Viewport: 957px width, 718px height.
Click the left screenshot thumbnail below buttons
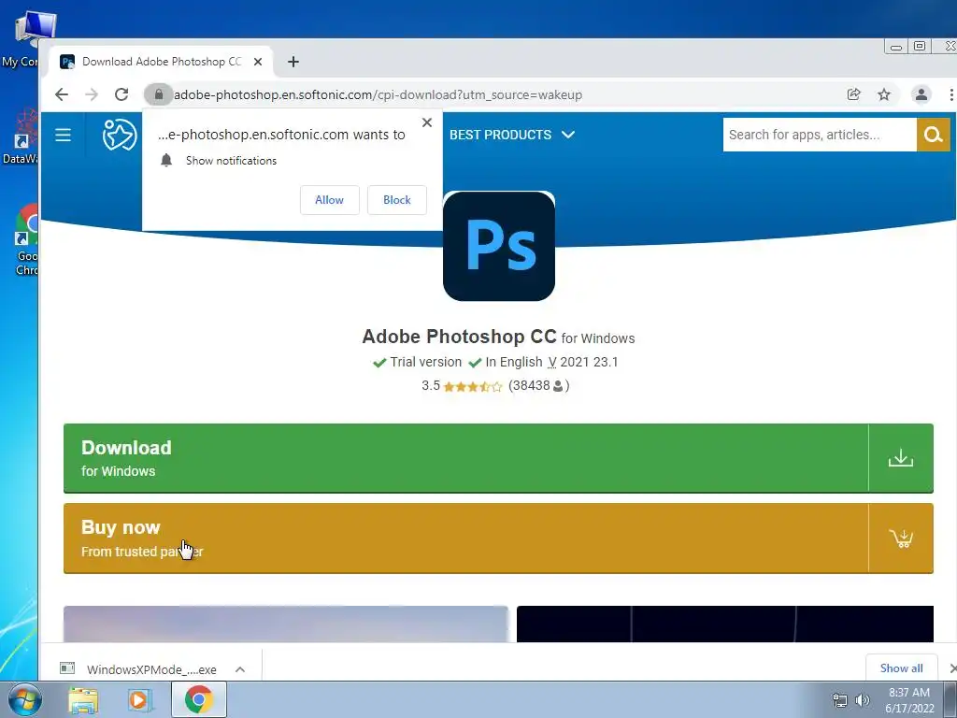[286, 624]
